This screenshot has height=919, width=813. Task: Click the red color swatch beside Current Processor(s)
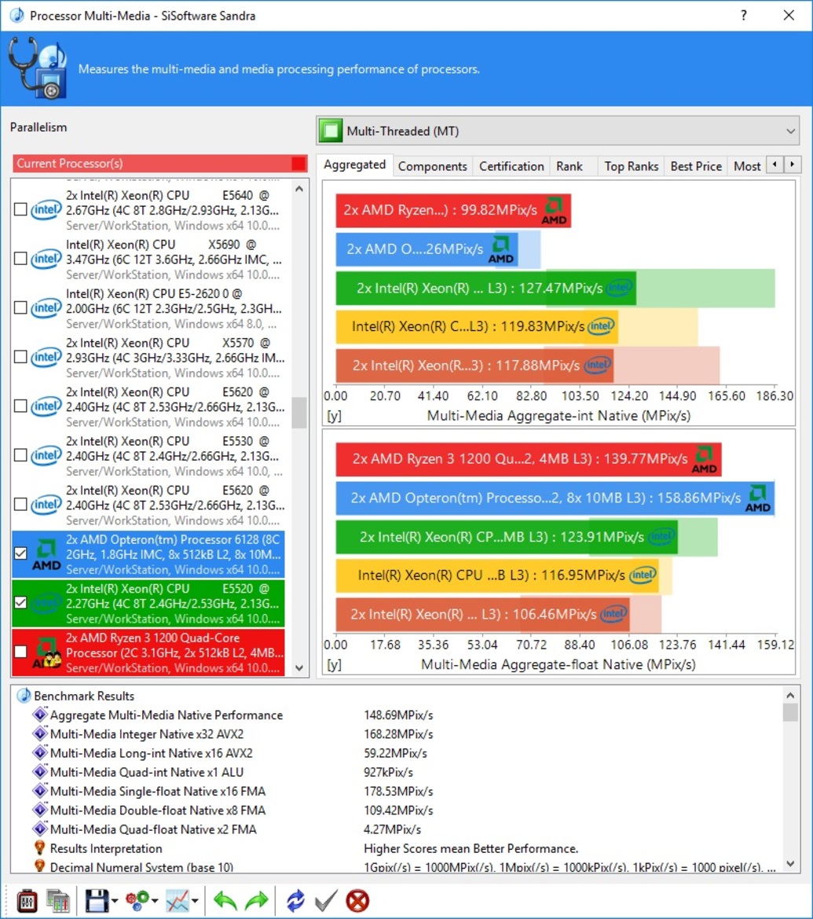click(298, 164)
